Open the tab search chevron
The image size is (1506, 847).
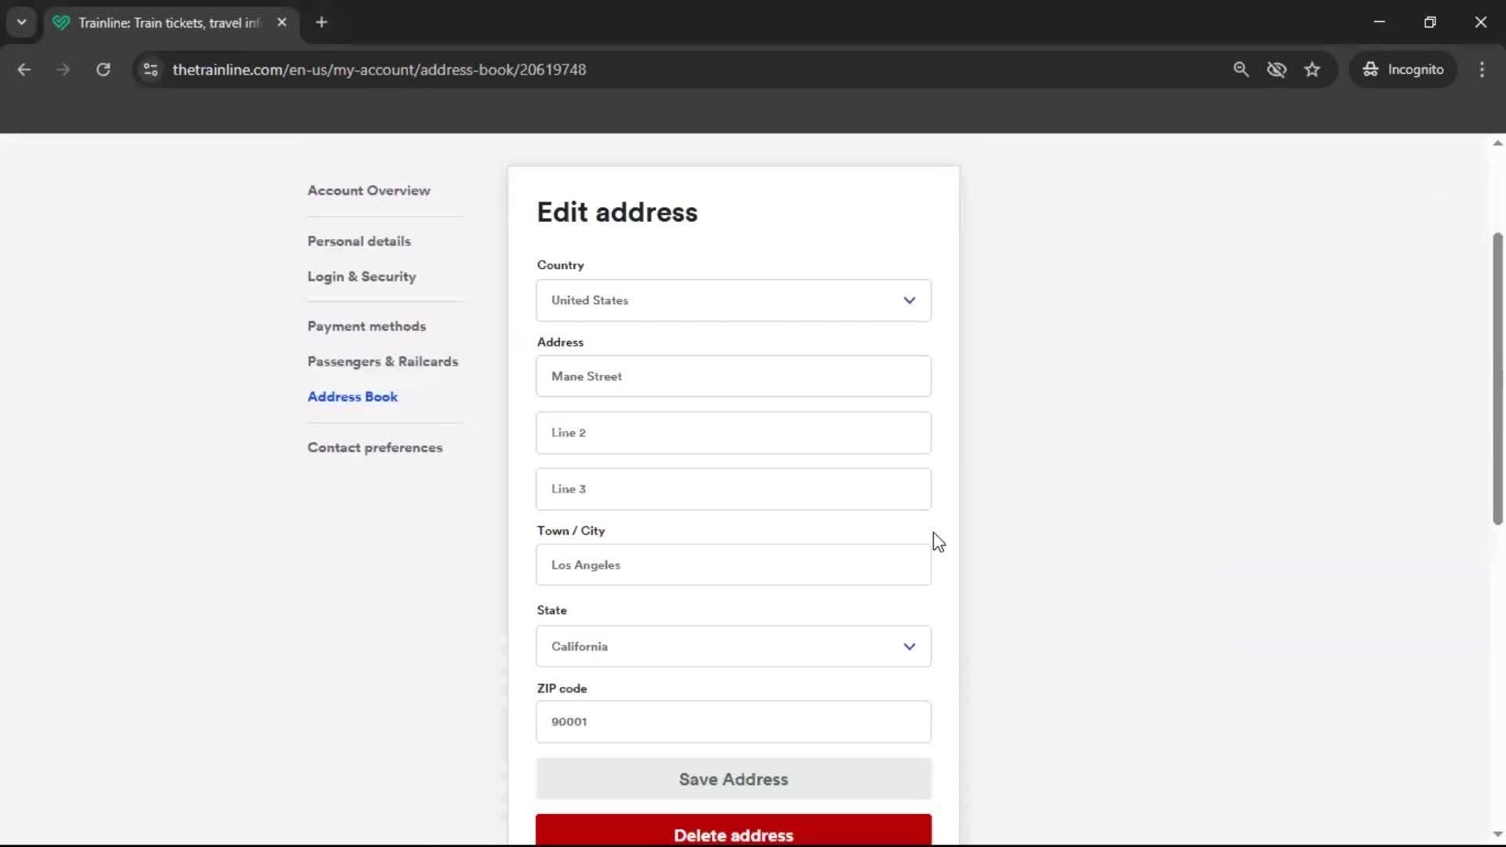[22, 22]
